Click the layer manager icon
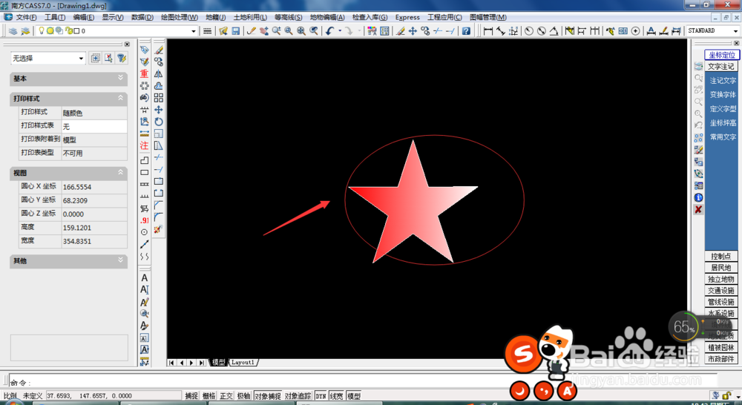The height and width of the screenshot is (405, 742). coord(13,30)
